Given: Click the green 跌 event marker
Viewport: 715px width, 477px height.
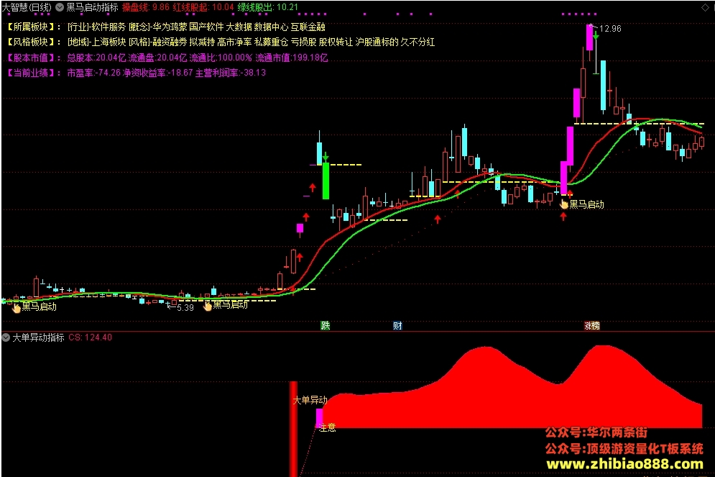Looking at the screenshot, I should pos(325,325).
